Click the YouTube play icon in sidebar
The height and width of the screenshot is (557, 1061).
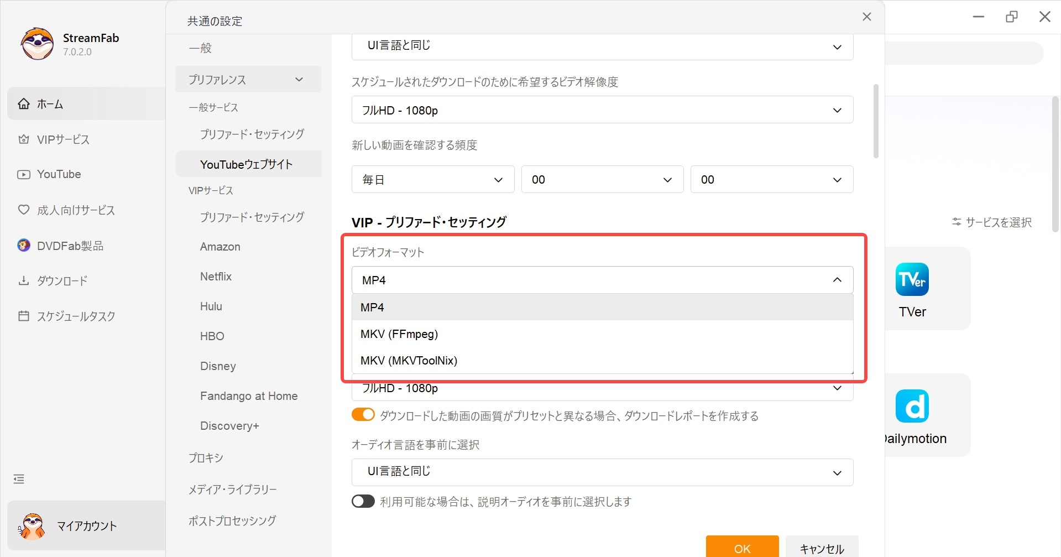[24, 174]
